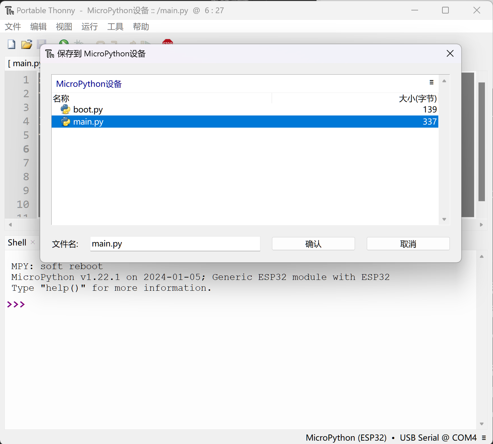493x444 pixels.
Task: Select the main.py editor tab
Action: 24,63
